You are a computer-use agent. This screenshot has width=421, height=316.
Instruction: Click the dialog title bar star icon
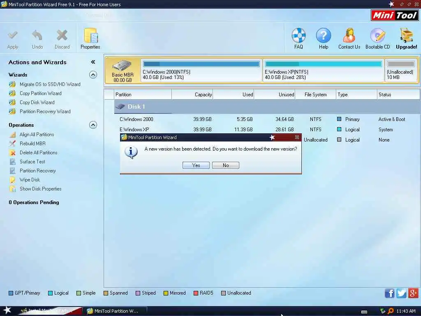coord(272,137)
